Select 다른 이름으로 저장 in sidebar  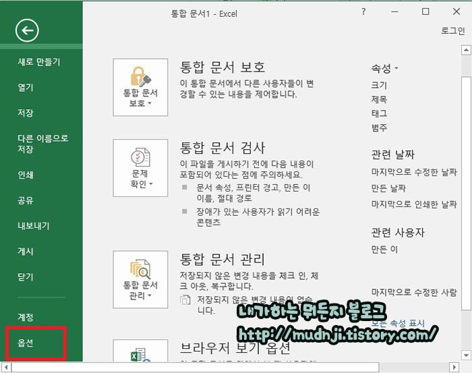click(43, 144)
